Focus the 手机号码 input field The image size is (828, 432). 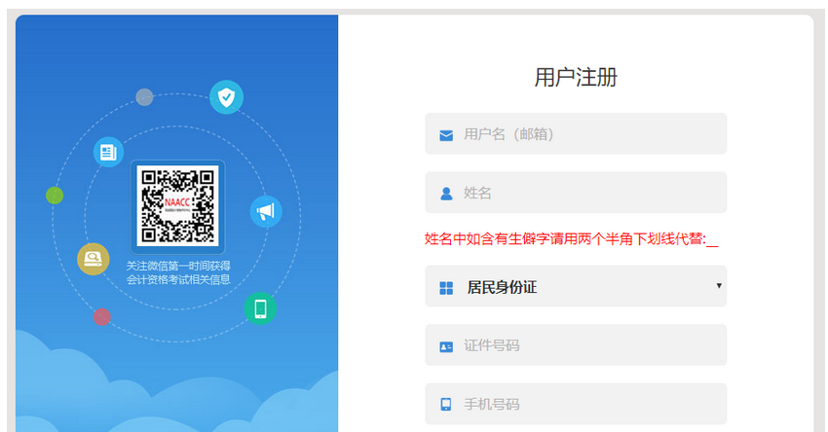point(576,404)
